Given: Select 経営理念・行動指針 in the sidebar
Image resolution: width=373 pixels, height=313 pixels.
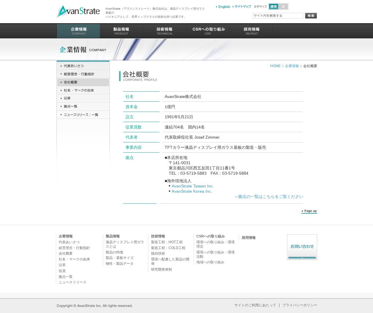Looking at the screenshot, I should pyautogui.click(x=83, y=74).
